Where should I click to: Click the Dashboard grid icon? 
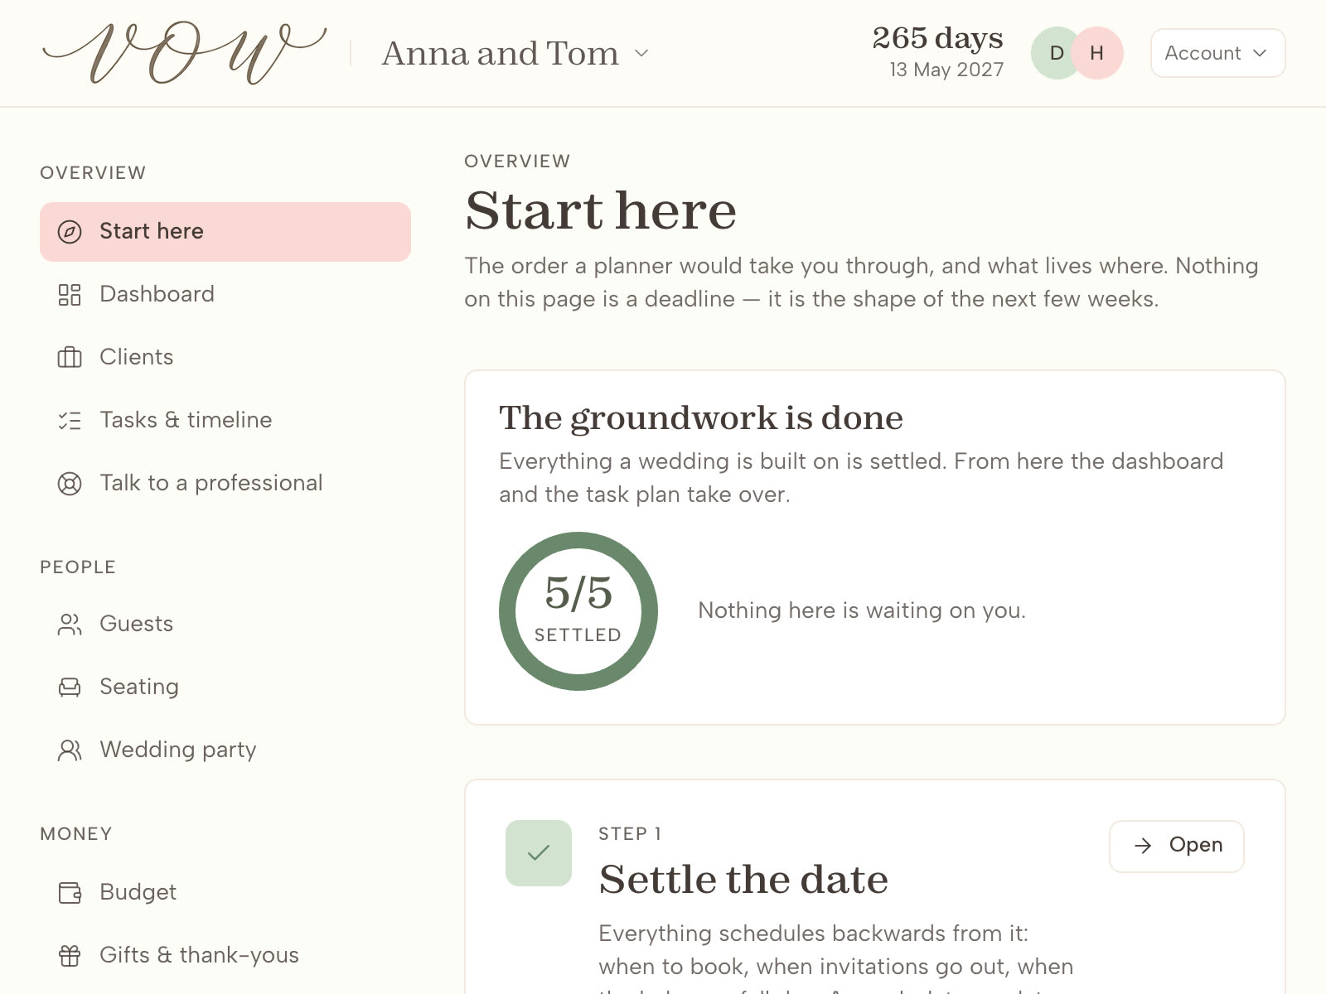[x=70, y=295]
